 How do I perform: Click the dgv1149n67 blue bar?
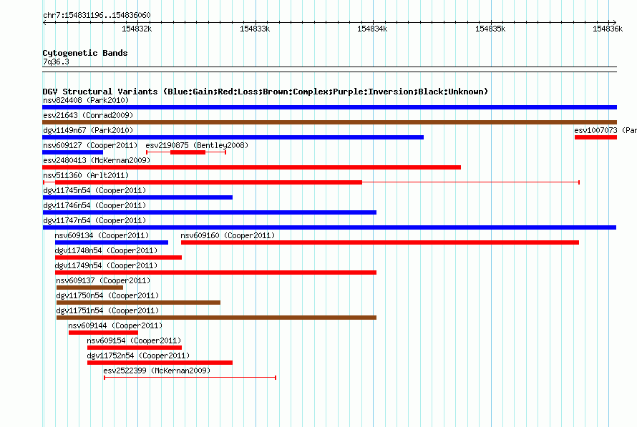[233, 137]
